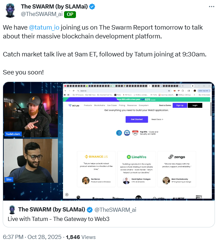Open the Products menu on Tatum navbar
This screenshot has height=242, width=219.
coord(88,105)
